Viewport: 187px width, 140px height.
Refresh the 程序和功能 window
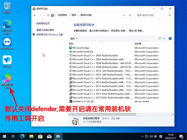[x=130, y=15]
